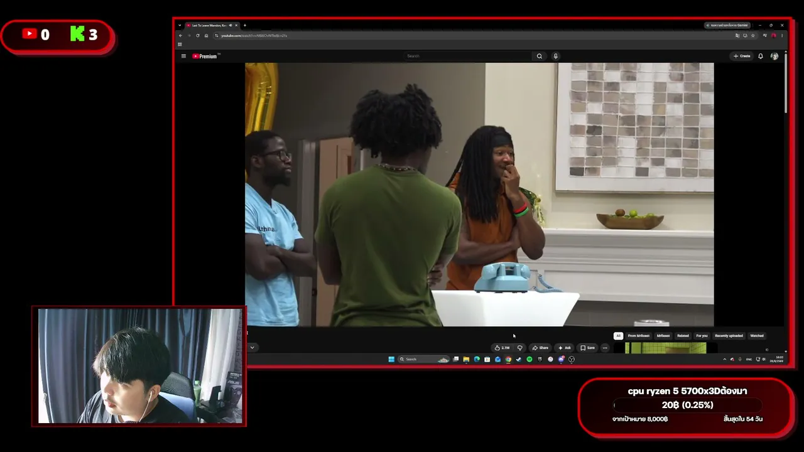Image resolution: width=804 pixels, height=452 pixels.
Task: Click the Create button on YouTube
Action: (x=742, y=56)
